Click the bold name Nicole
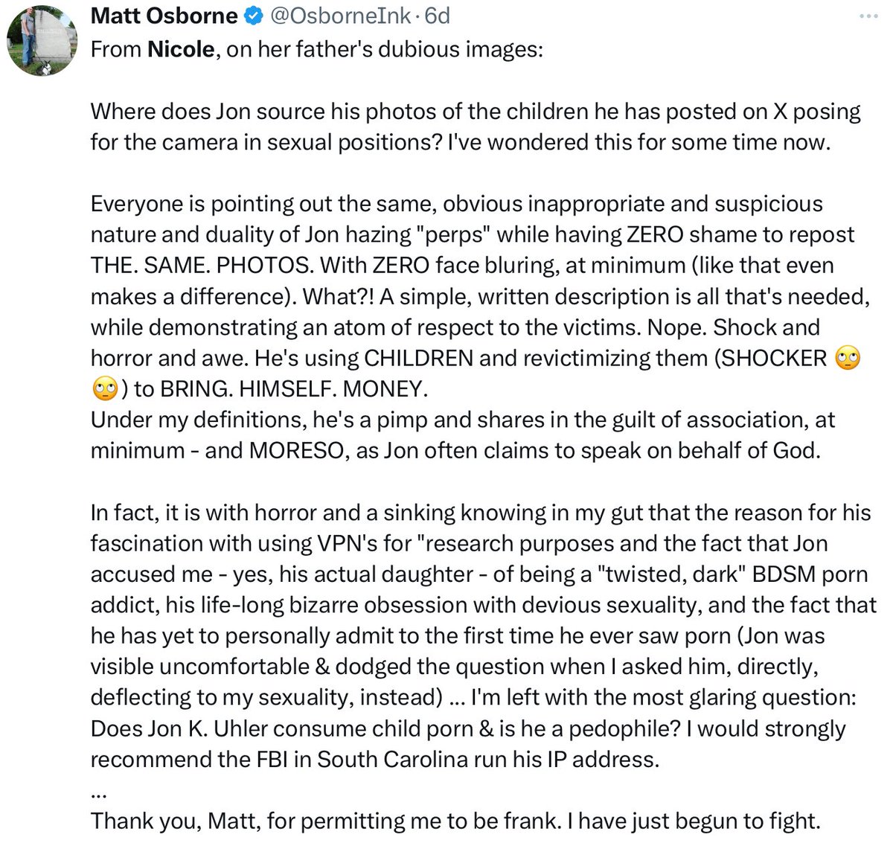 pyautogui.click(x=181, y=50)
